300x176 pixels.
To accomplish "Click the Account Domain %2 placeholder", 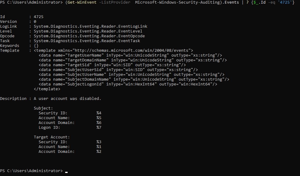I will coord(99,151).
